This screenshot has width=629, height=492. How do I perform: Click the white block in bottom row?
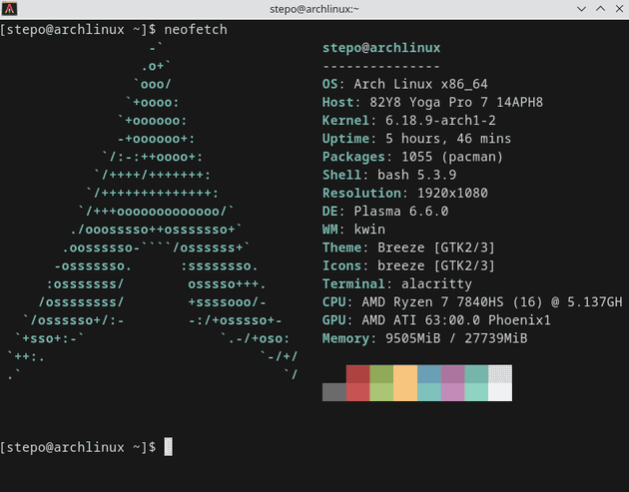pos(500,392)
